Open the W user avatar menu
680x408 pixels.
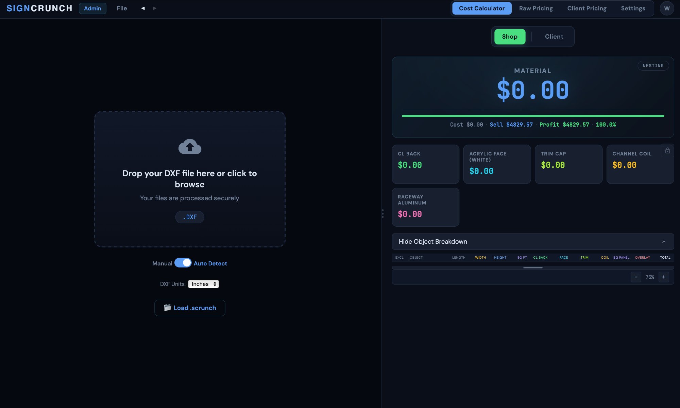[x=666, y=8]
